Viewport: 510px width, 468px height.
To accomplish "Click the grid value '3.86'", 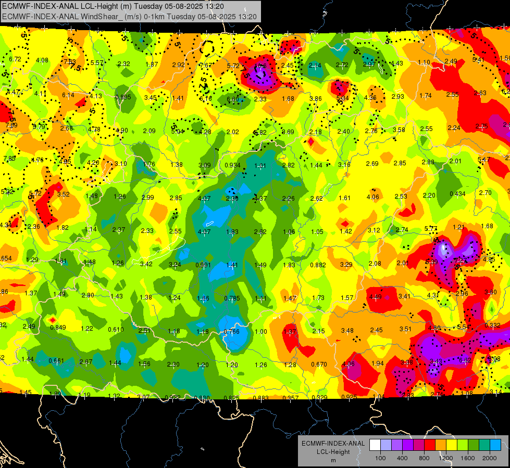I will tap(316, 99).
